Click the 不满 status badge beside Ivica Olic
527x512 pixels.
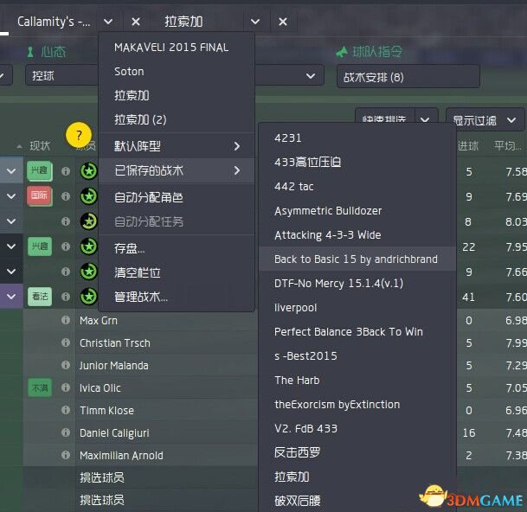(40, 387)
